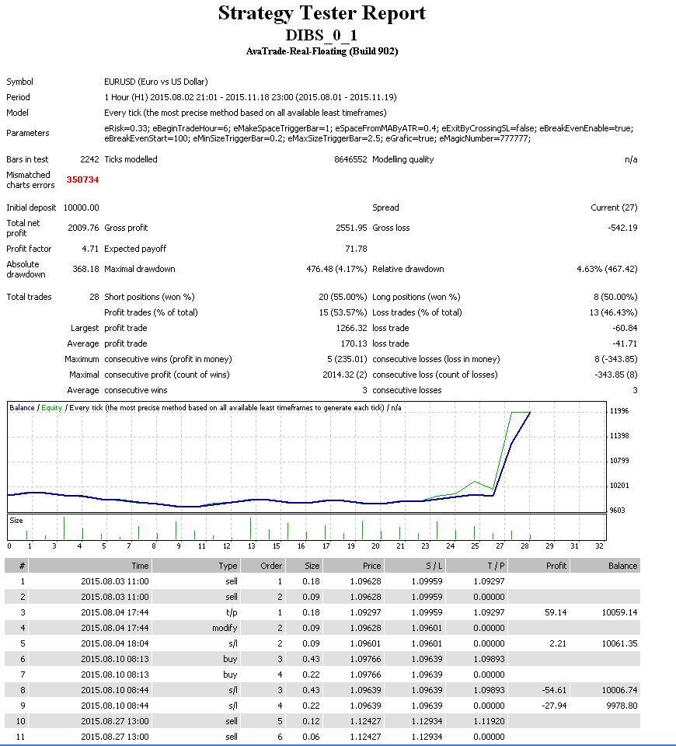Click Long positions value 8 (50.00%)
The width and height of the screenshot is (676, 746).
tap(615, 298)
